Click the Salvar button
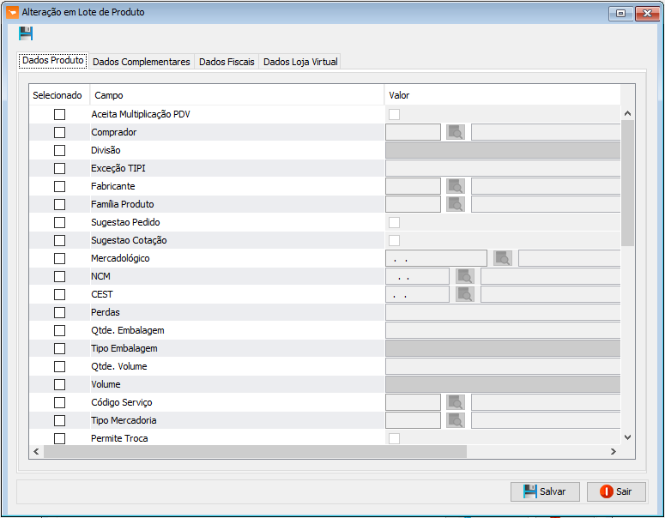The image size is (665, 518). pos(545,491)
